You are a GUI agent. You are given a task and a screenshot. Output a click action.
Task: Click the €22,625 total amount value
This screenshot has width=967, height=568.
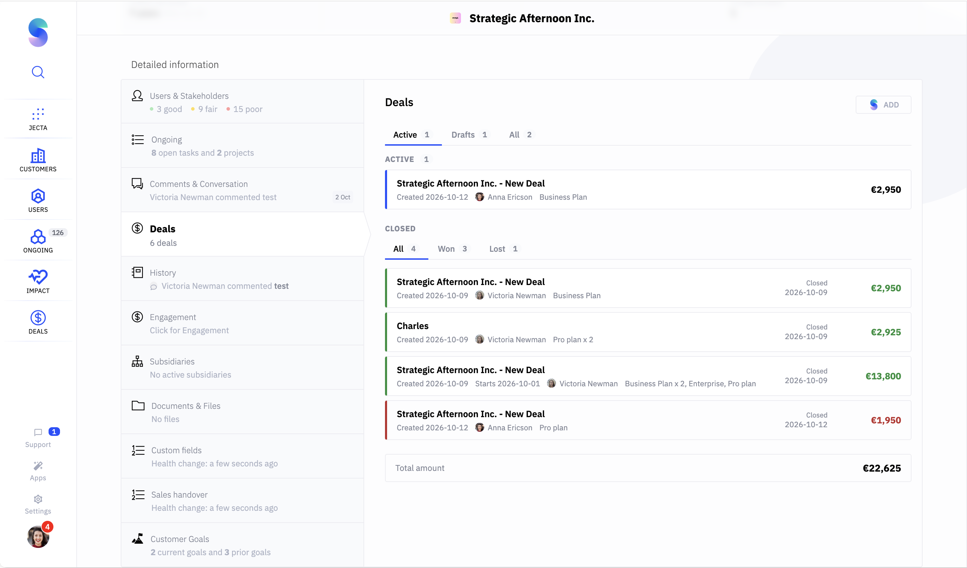[882, 468]
